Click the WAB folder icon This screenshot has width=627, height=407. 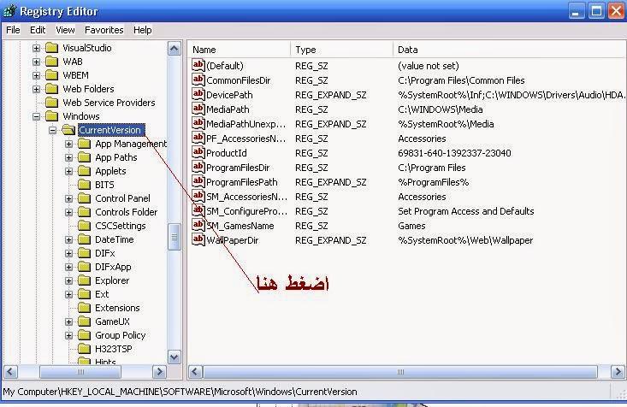click(x=51, y=62)
